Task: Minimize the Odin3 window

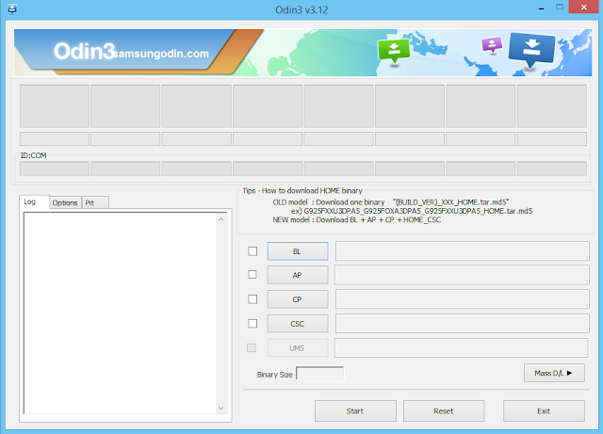Action: pos(542,8)
